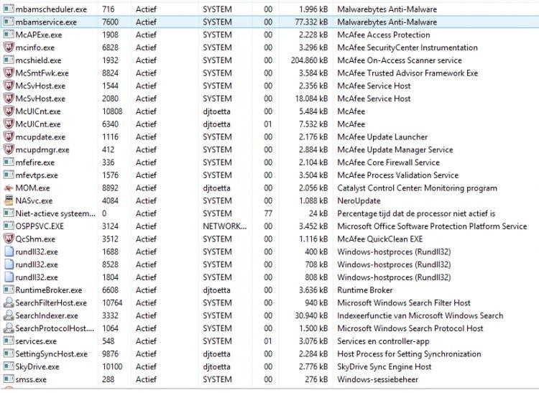Click memory value 204.860 kB
The width and height of the screenshot is (539, 393).
pyautogui.click(x=309, y=60)
